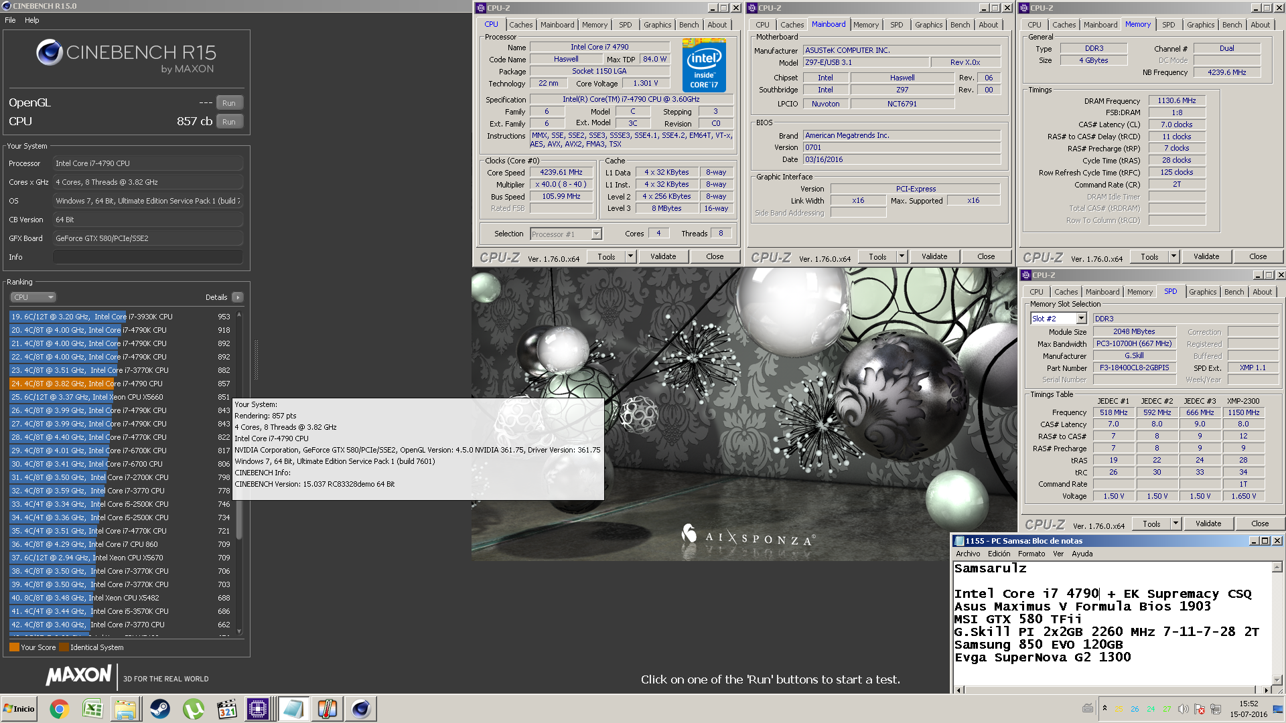Click the Inicio start button
This screenshot has width=1286, height=723.
tap(19, 709)
